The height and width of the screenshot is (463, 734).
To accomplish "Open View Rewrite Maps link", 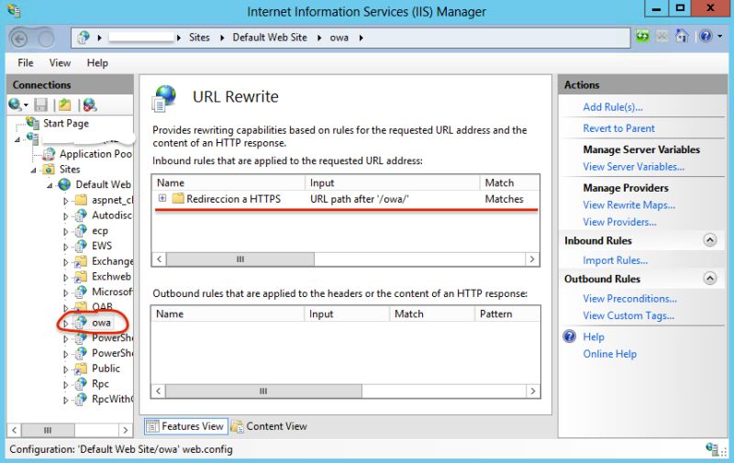I will [x=628, y=204].
